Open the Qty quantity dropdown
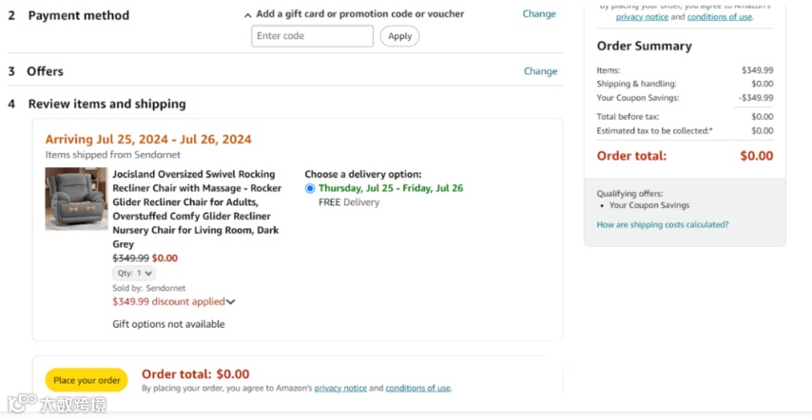The width and height of the screenshot is (812, 420). tap(134, 273)
